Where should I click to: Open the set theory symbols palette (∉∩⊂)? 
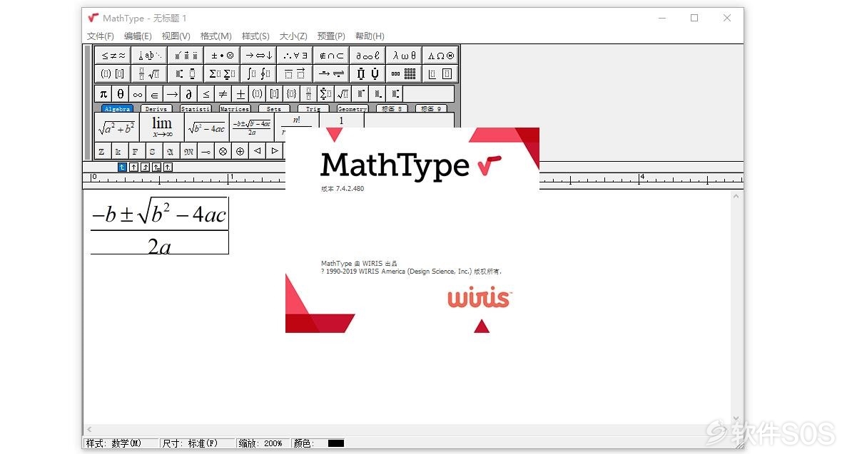[331, 55]
